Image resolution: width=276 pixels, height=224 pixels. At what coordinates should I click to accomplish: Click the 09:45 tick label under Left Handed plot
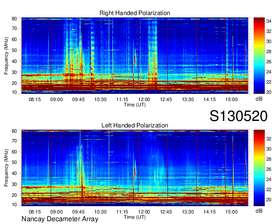78,212
